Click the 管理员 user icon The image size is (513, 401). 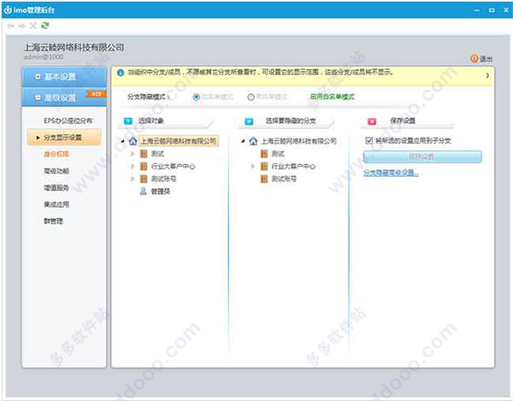(x=144, y=192)
